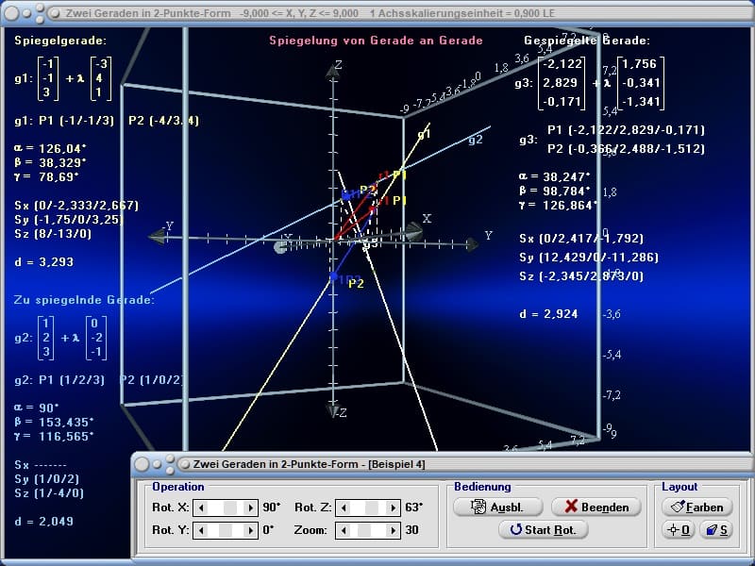Click the g3 line label in the 3D plot
The width and height of the screenshot is (755, 566).
click(371, 244)
